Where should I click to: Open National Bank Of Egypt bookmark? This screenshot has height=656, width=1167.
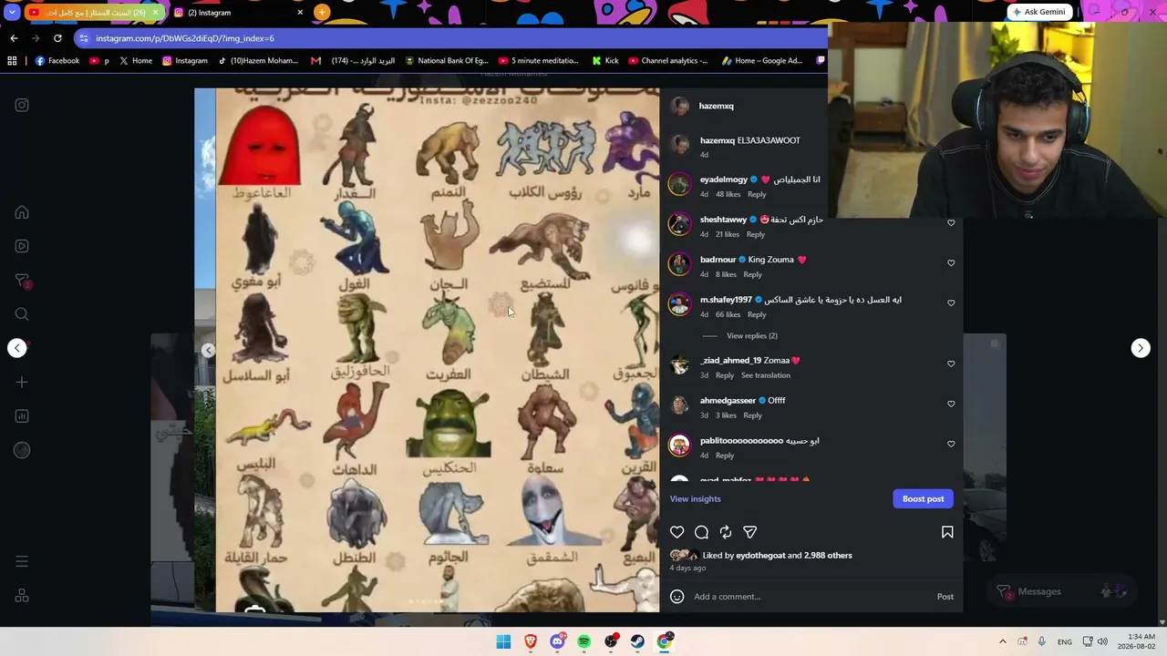pos(447,61)
